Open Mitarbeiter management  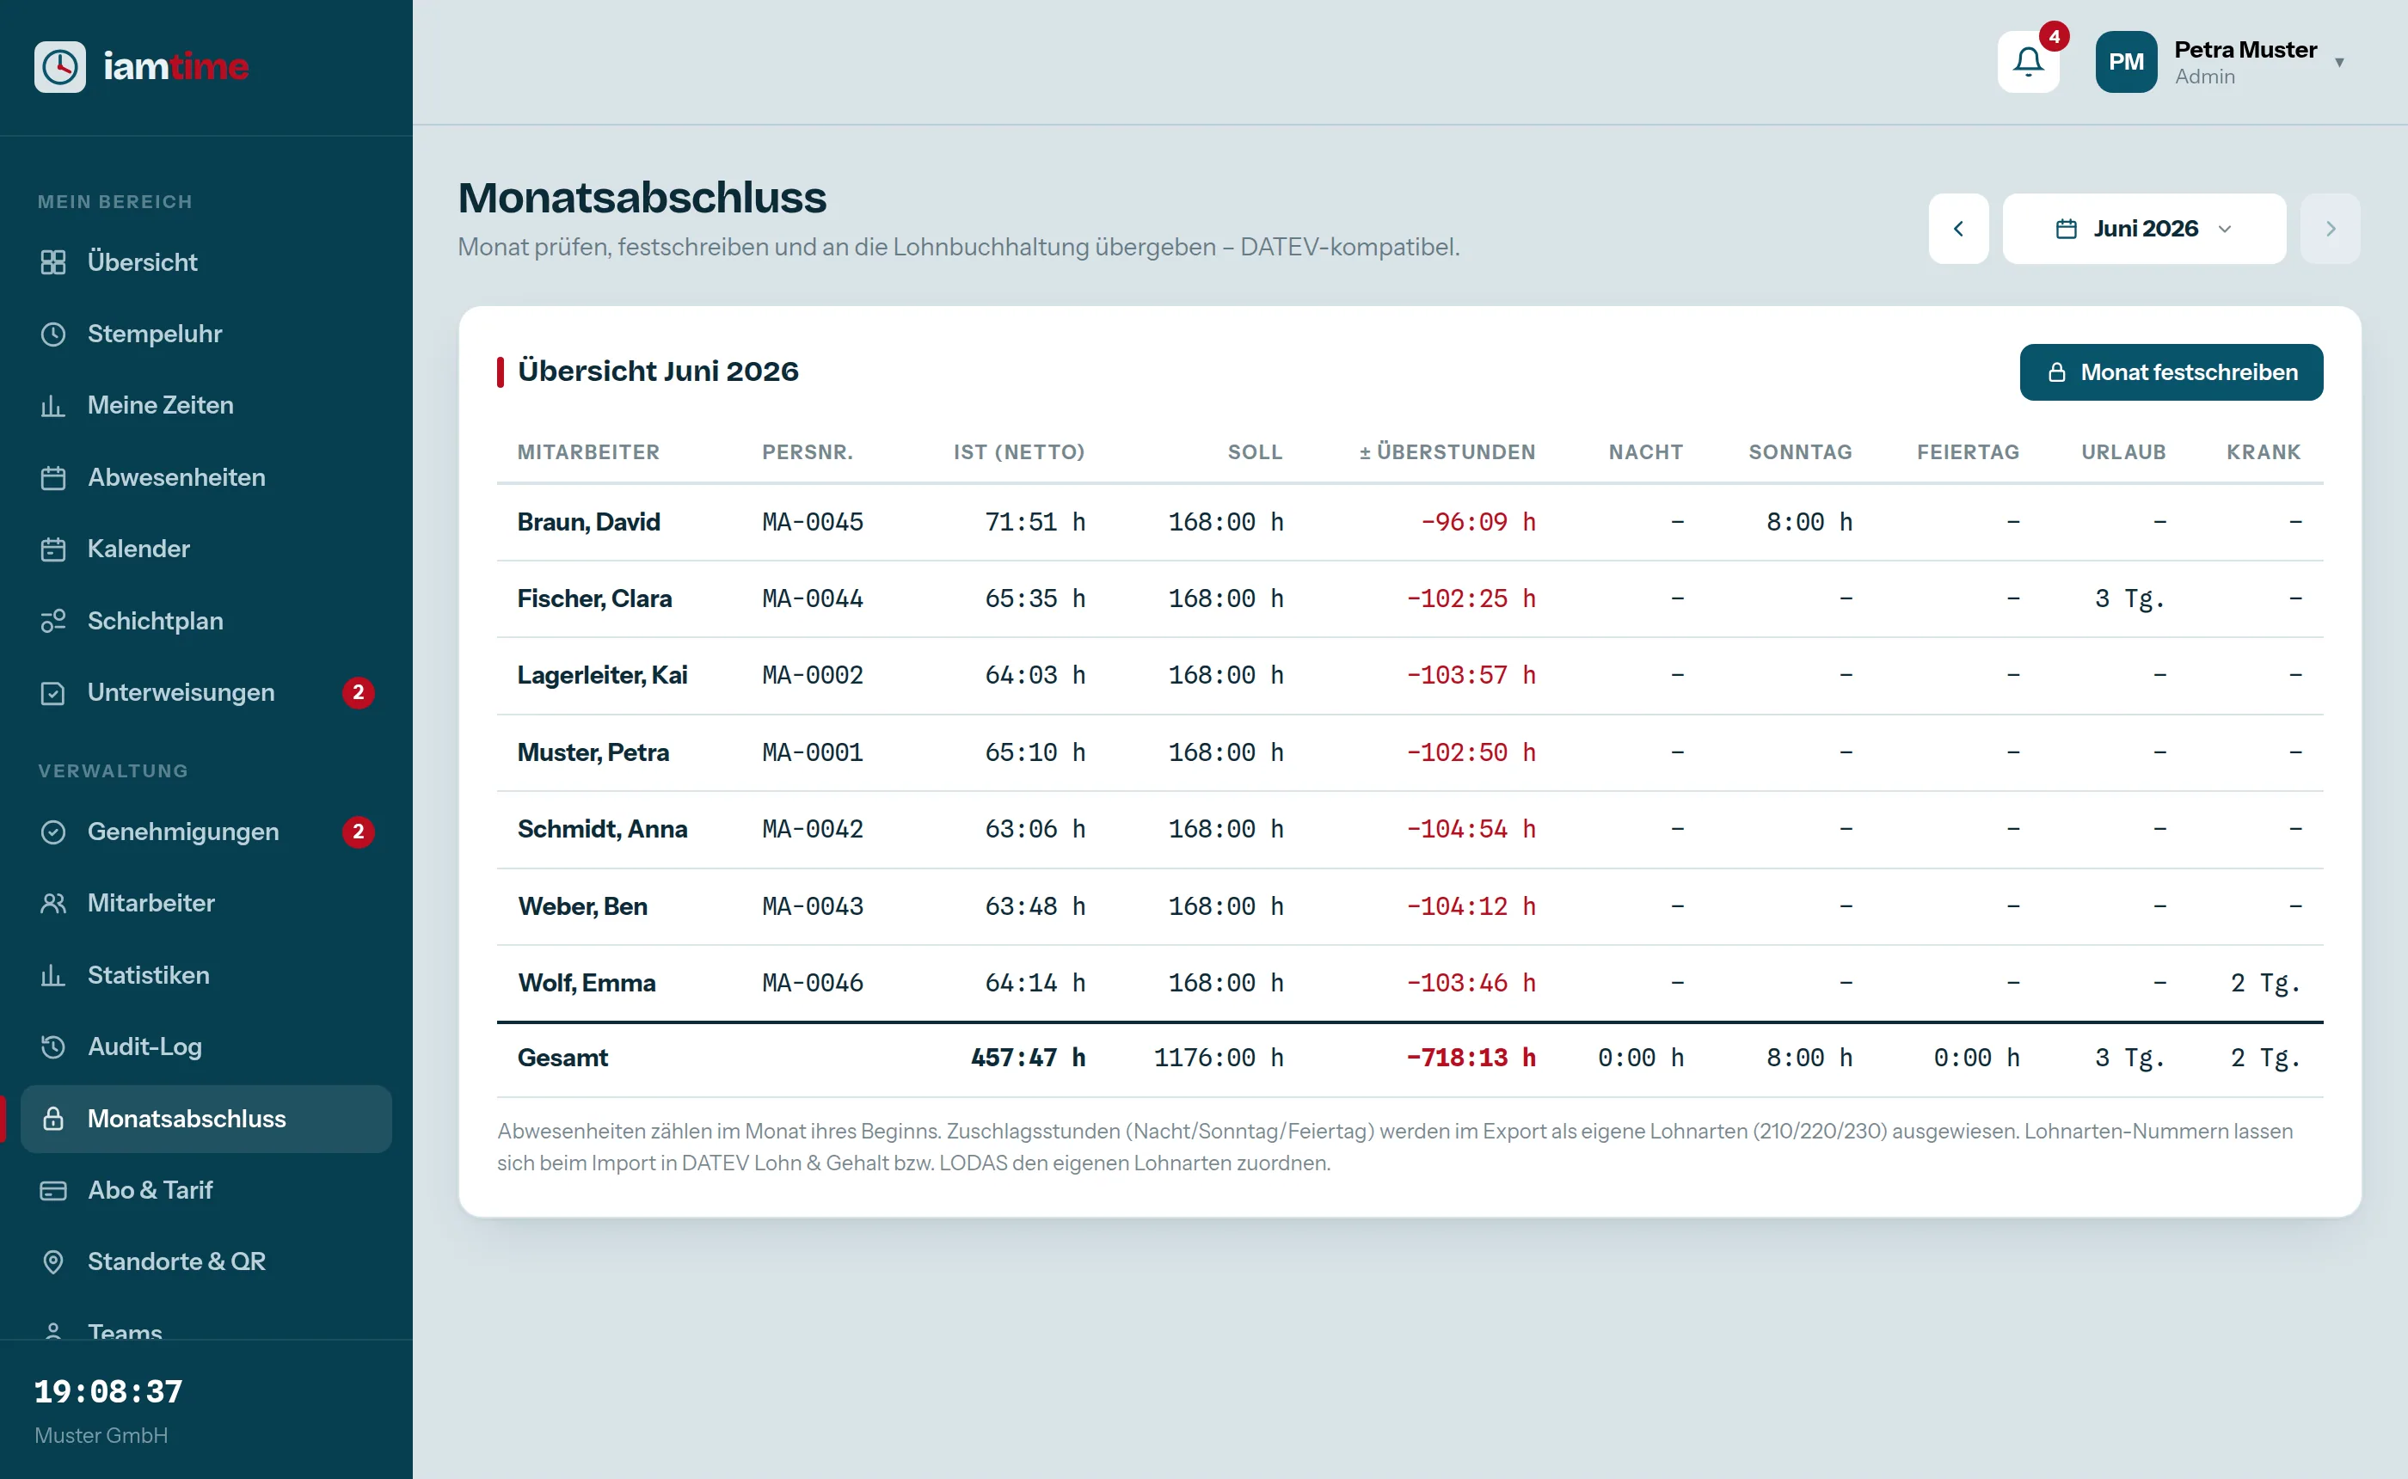coord(206,903)
